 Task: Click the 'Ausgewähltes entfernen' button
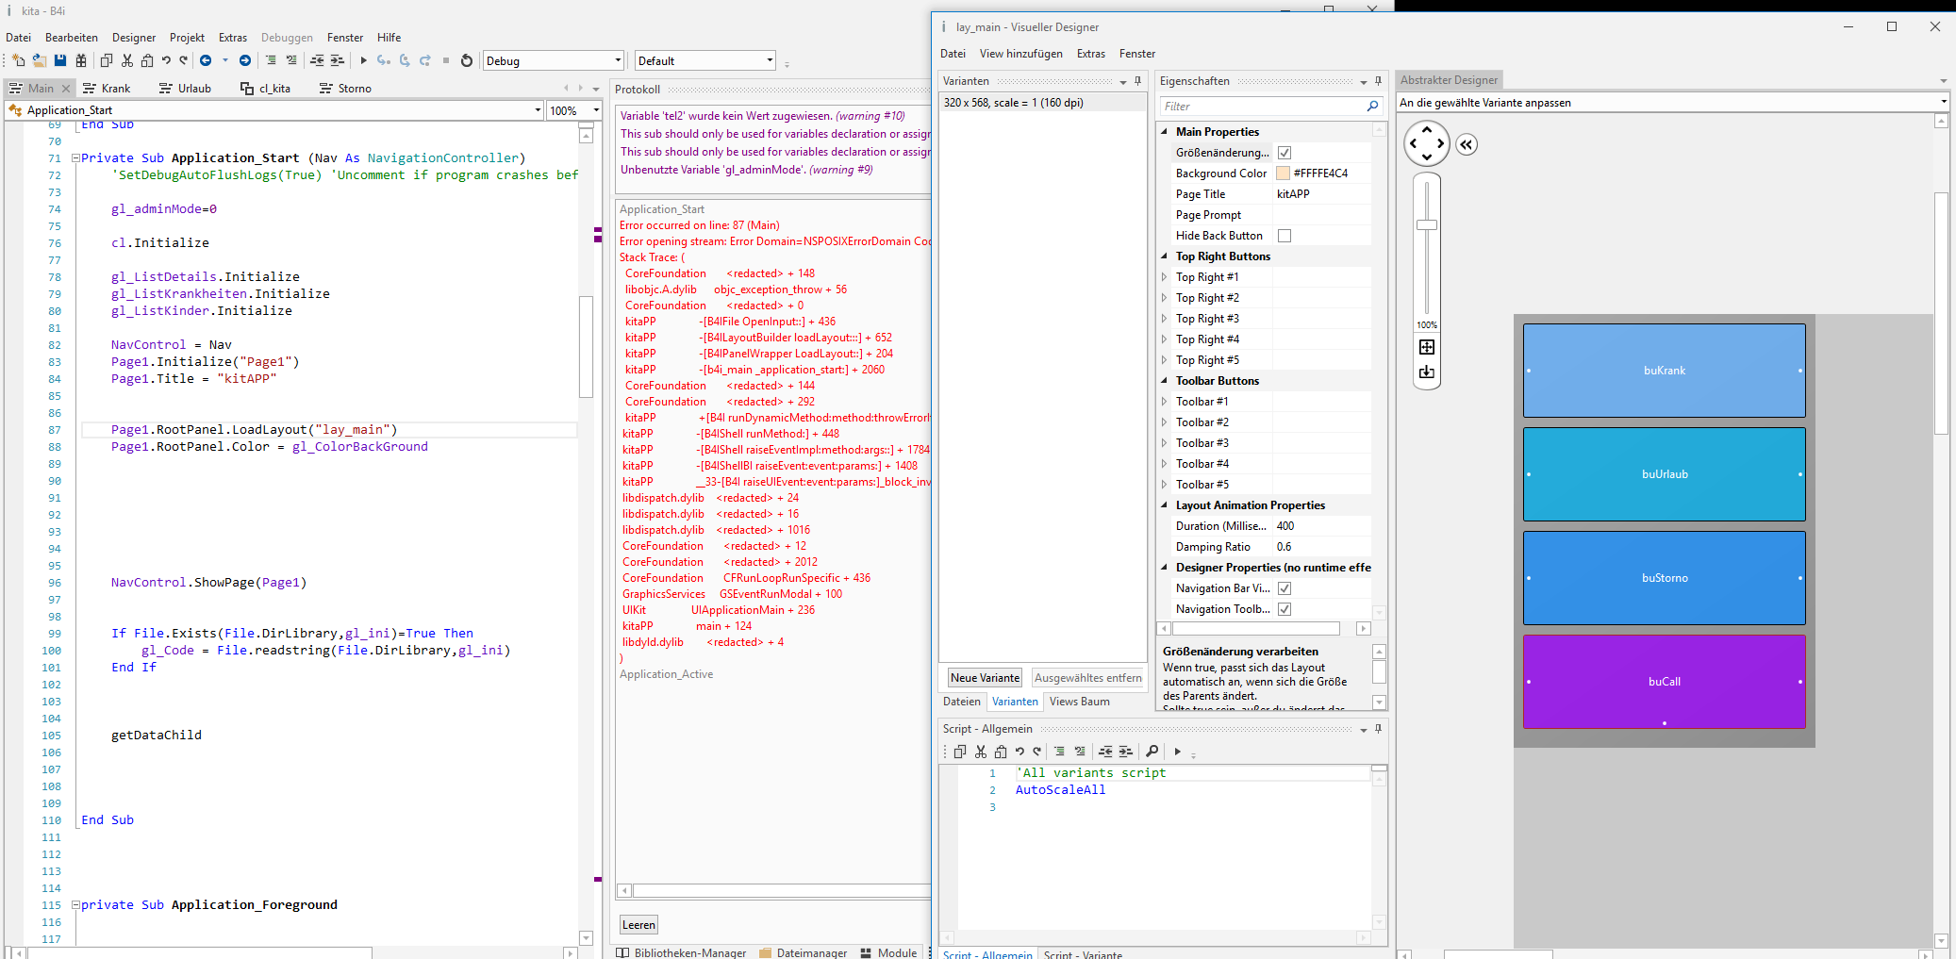click(x=1087, y=678)
